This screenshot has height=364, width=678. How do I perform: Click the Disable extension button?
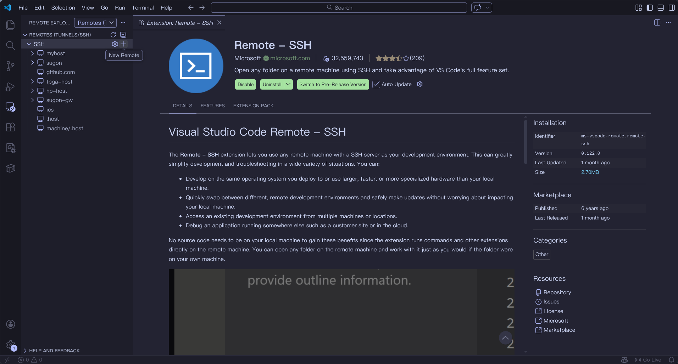[x=245, y=84]
